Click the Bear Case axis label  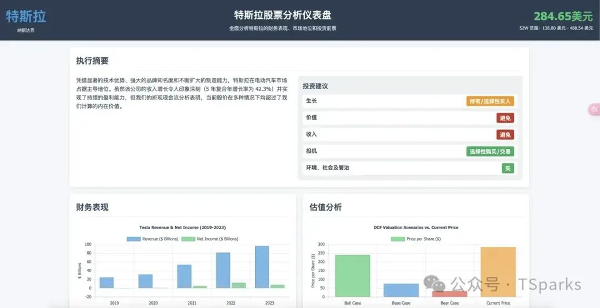(x=449, y=303)
